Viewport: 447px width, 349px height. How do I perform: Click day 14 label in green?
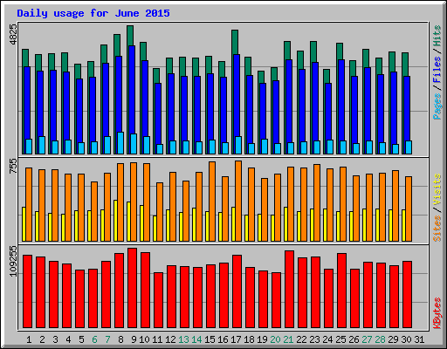(x=196, y=339)
